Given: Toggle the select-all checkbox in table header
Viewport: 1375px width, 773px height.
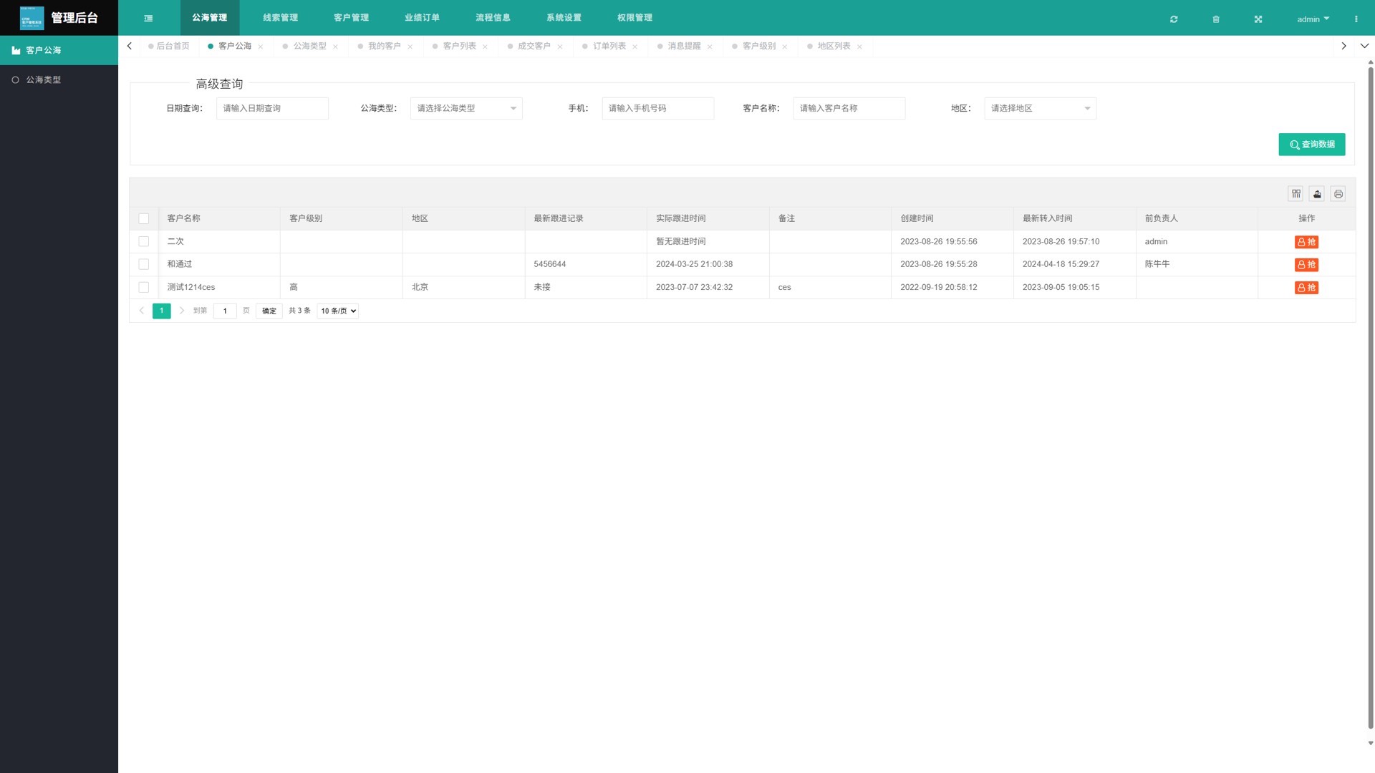Looking at the screenshot, I should pyautogui.click(x=144, y=218).
